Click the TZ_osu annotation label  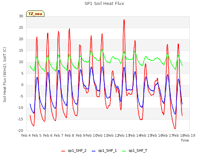35,14
